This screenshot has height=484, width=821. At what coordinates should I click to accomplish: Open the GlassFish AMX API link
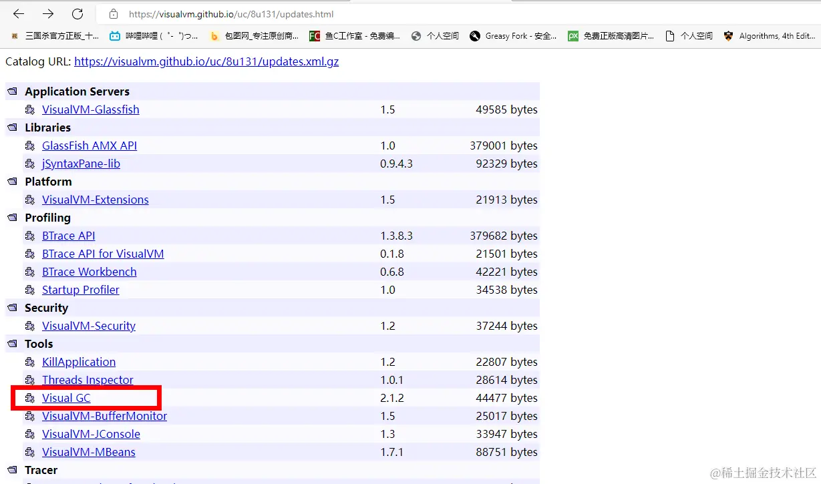(90, 146)
